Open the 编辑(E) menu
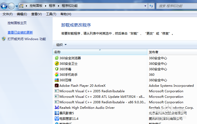The height and width of the screenshot is (124, 197). pyautogui.click(x=22, y=14)
